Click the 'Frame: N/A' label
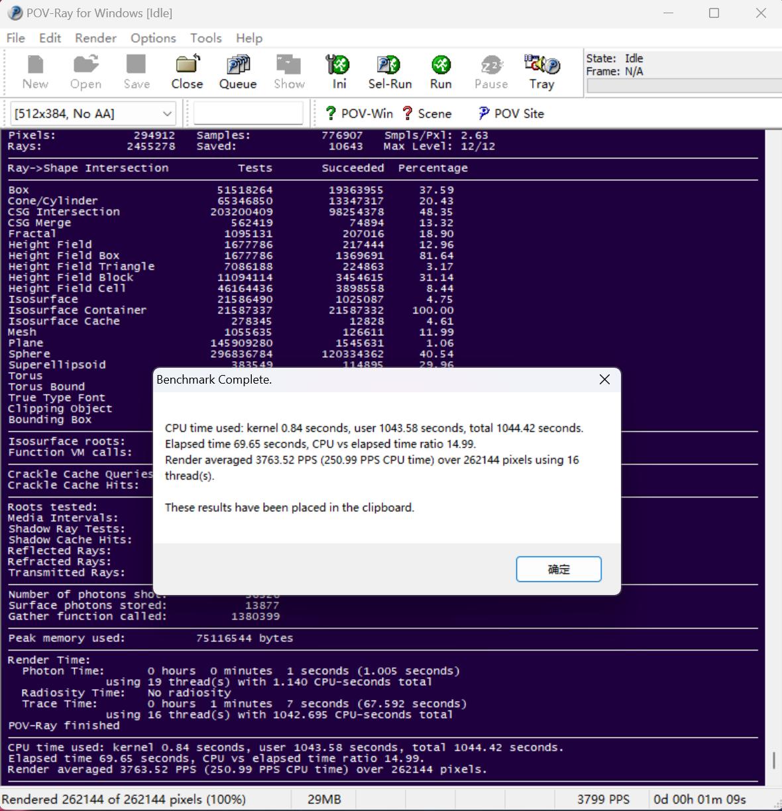The image size is (782, 811). (614, 72)
